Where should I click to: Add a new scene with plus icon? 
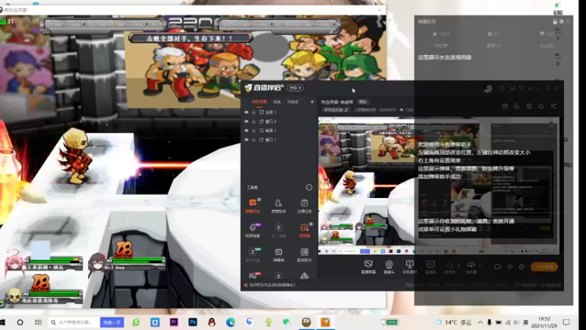312,102
